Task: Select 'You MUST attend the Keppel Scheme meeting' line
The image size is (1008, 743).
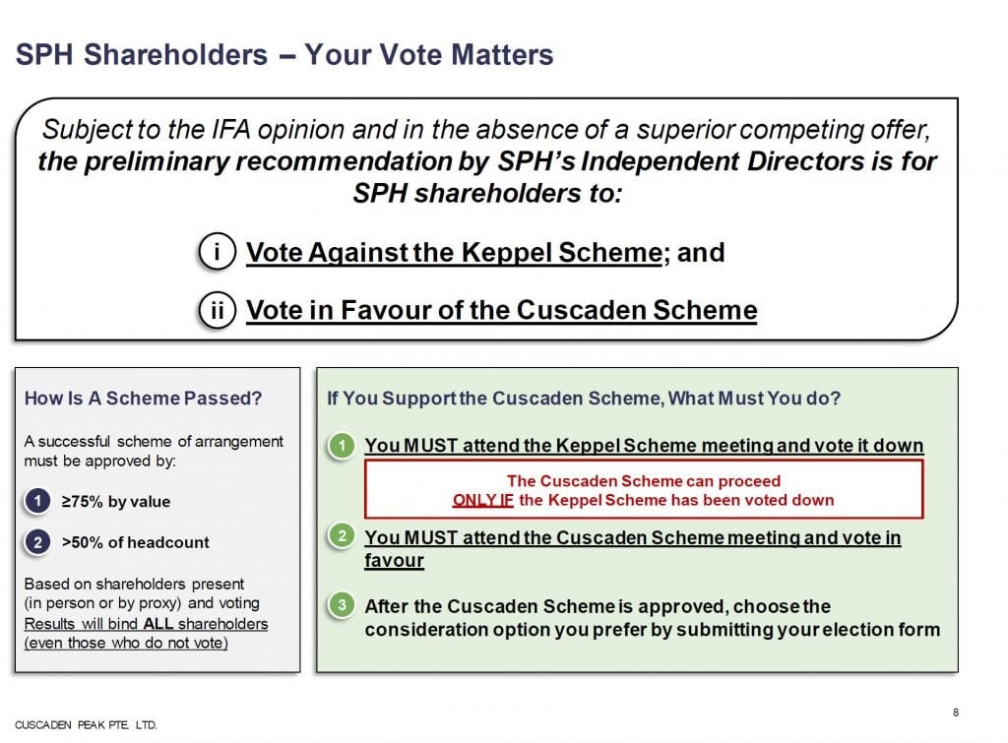Action: (644, 445)
